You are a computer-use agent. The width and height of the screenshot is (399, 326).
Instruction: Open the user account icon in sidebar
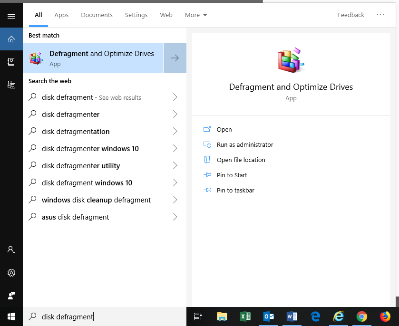pyautogui.click(x=10, y=249)
